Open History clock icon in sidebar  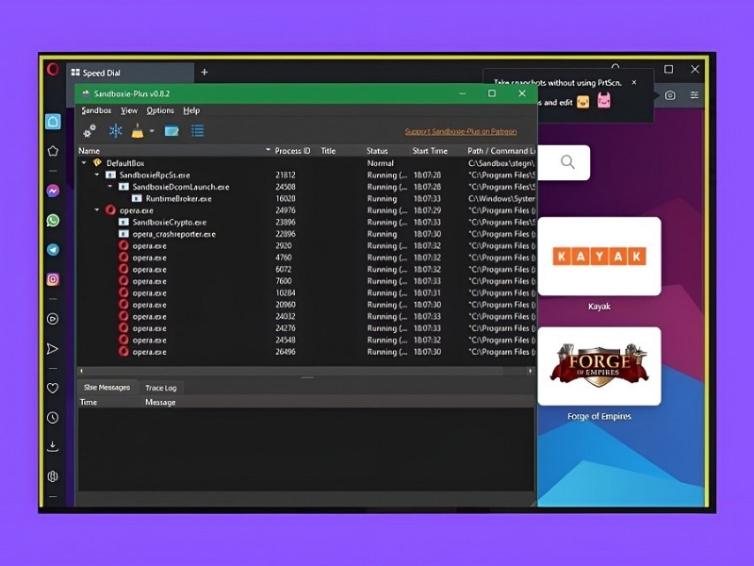53,418
